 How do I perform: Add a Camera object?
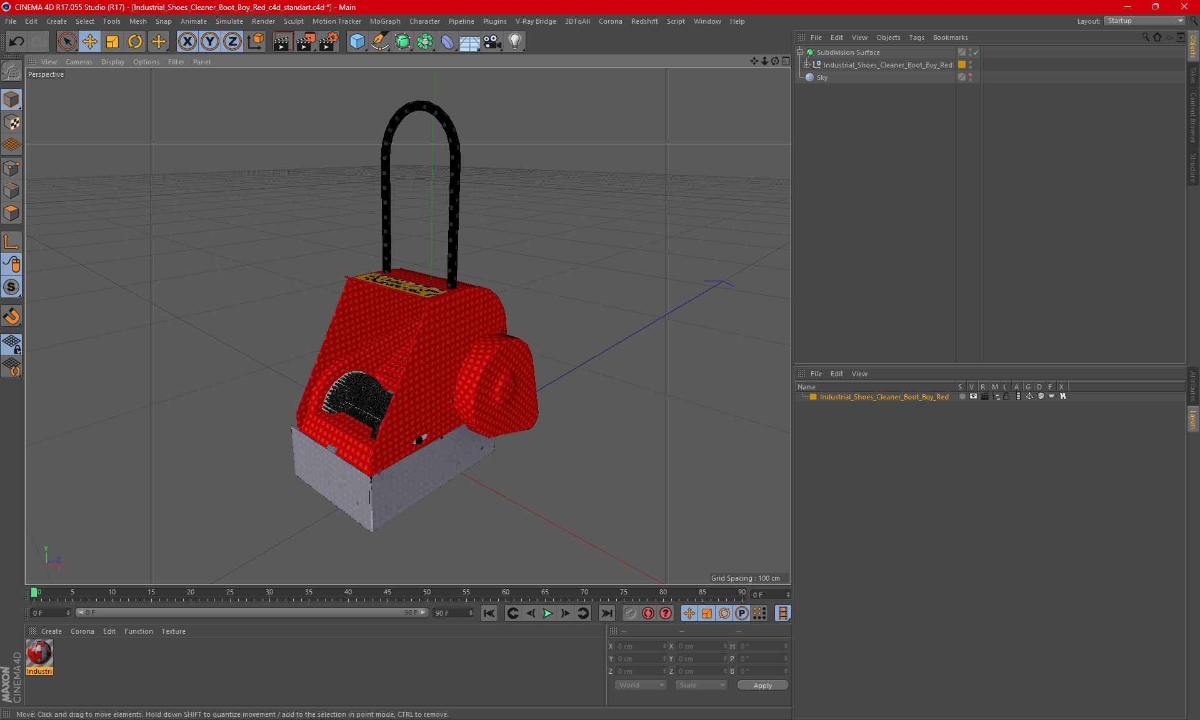coord(492,42)
